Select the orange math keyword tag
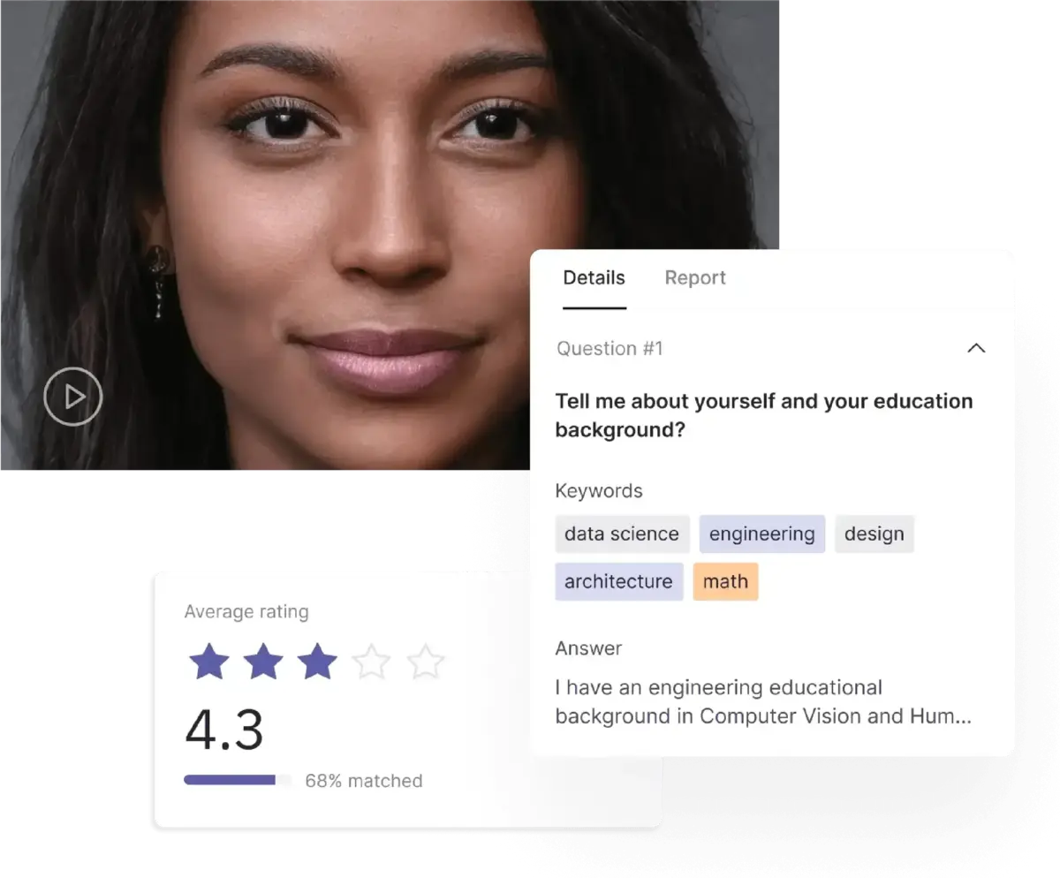Image resolution: width=1060 pixels, height=878 pixels. click(x=725, y=581)
